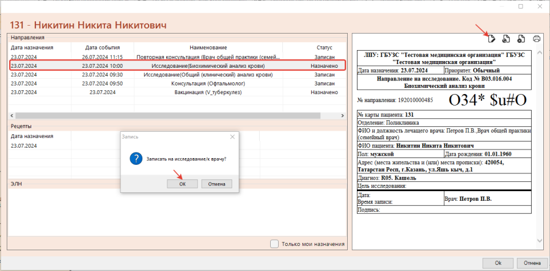Click the Статус column header
This screenshot has width=550, height=271.
tap(324, 48)
